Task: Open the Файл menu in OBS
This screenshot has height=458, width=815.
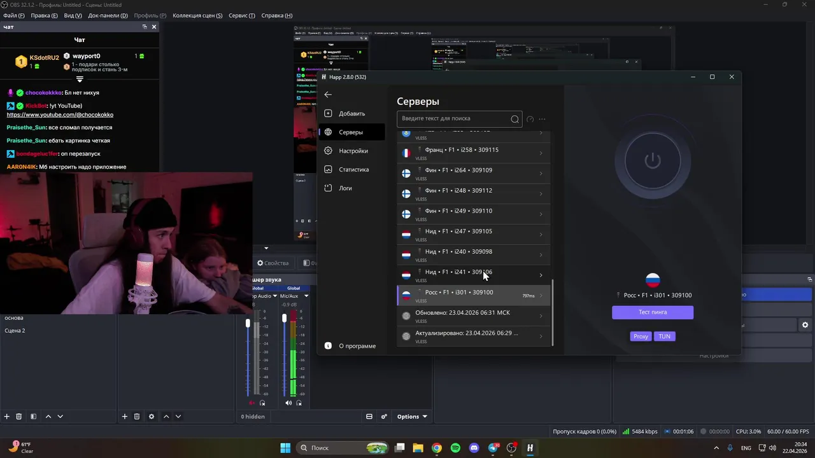Action: (14, 15)
